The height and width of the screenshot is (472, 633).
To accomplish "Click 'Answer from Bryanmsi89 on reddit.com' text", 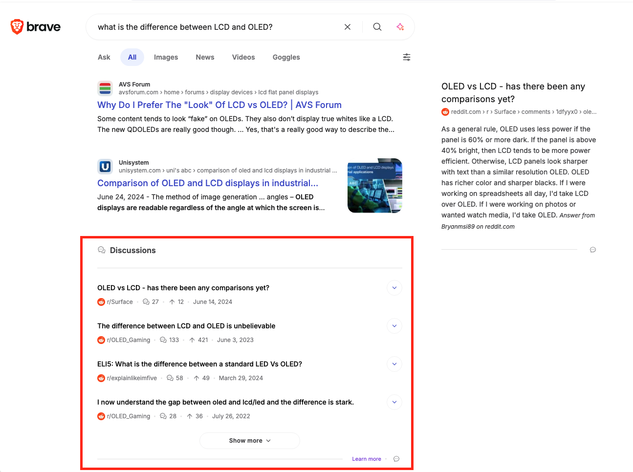I will [518, 221].
